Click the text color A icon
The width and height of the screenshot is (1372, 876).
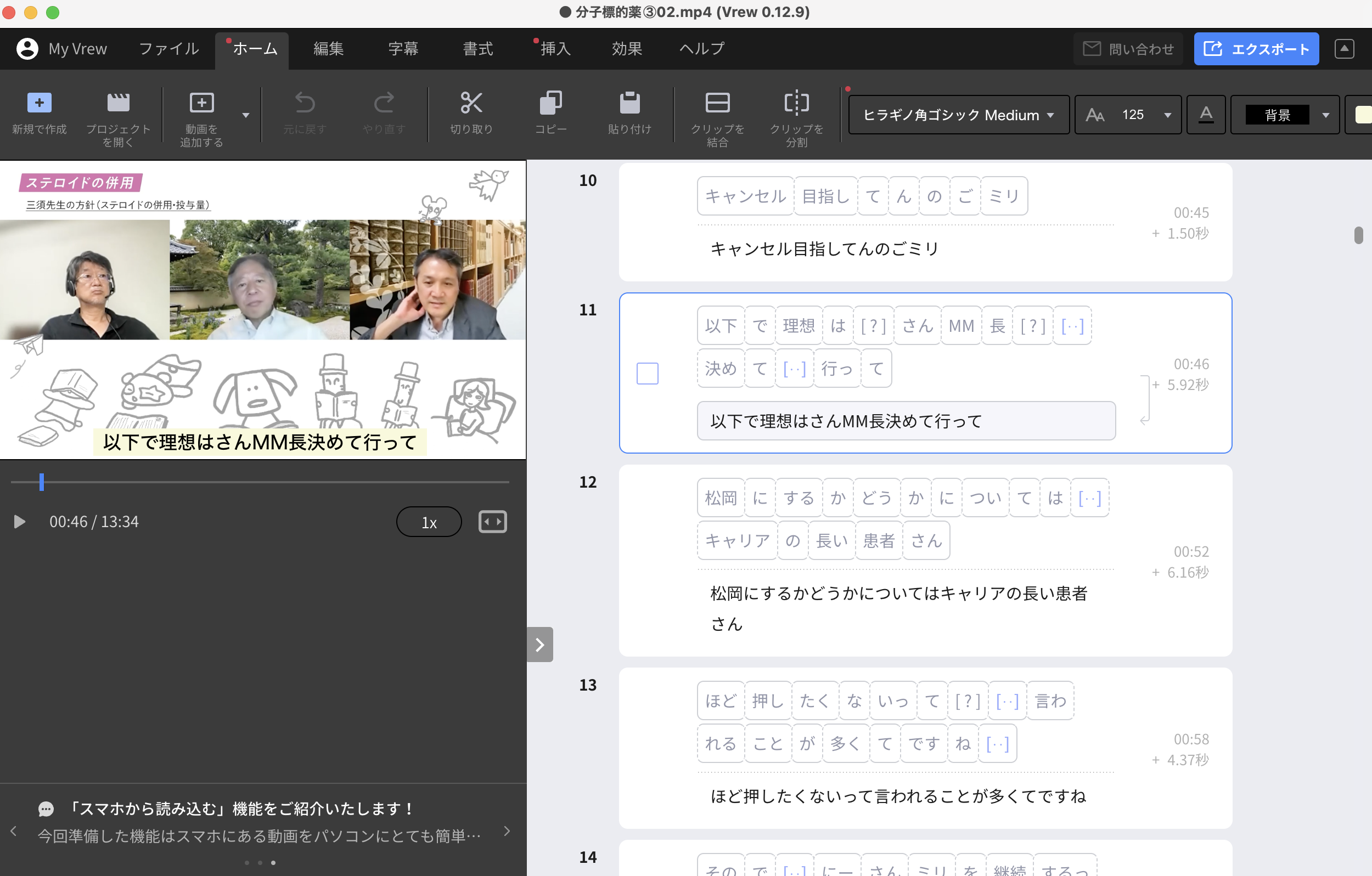click(x=1206, y=115)
